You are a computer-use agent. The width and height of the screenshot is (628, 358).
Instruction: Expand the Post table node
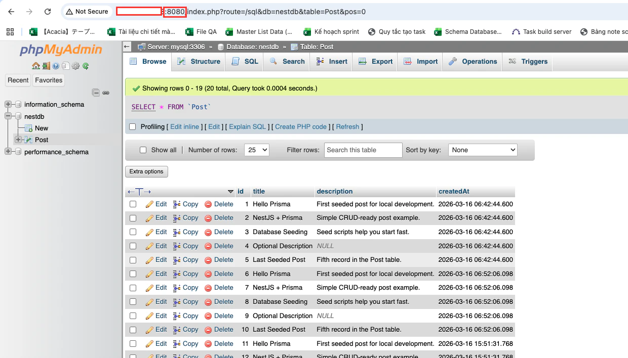(18, 140)
